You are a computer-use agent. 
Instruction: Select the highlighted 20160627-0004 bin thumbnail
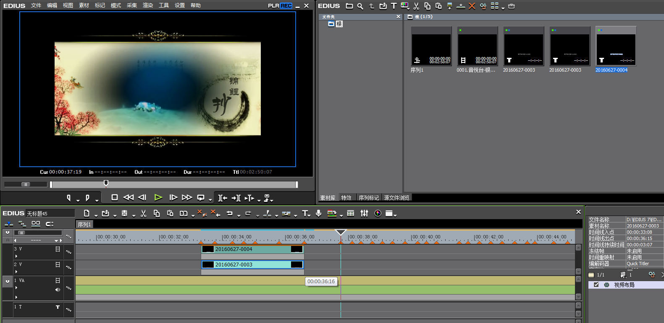616,47
